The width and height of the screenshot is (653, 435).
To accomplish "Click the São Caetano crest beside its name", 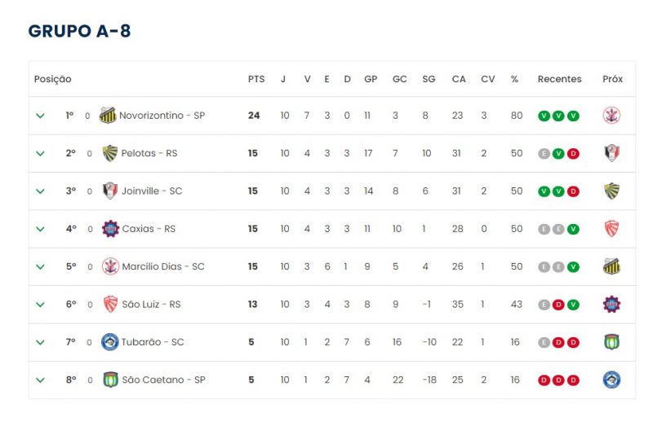I will [x=109, y=380].
